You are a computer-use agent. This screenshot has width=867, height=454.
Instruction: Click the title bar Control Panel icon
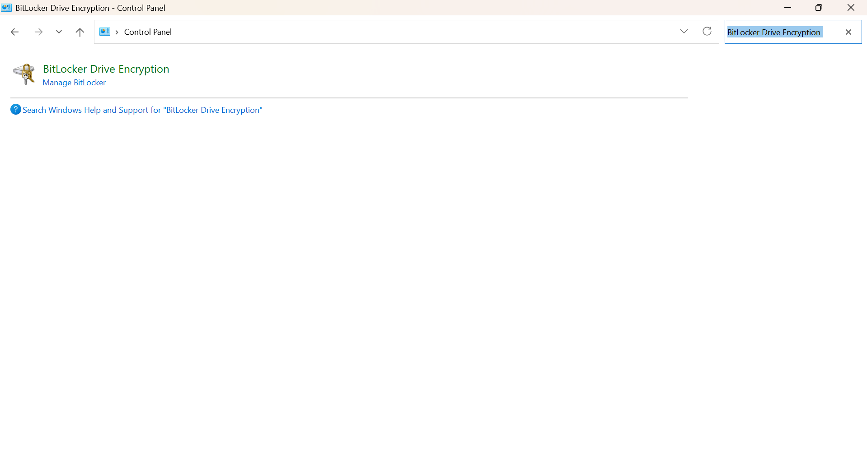(x=6, y=8)
